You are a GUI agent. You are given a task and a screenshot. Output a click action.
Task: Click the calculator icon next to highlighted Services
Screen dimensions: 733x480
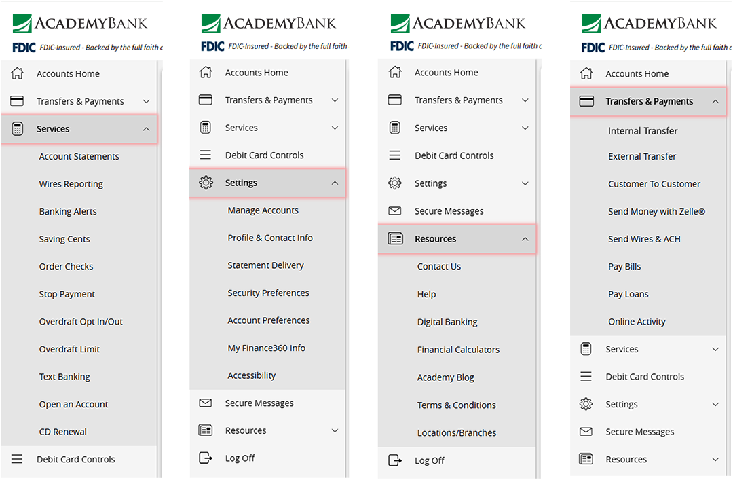click(17, 128)
